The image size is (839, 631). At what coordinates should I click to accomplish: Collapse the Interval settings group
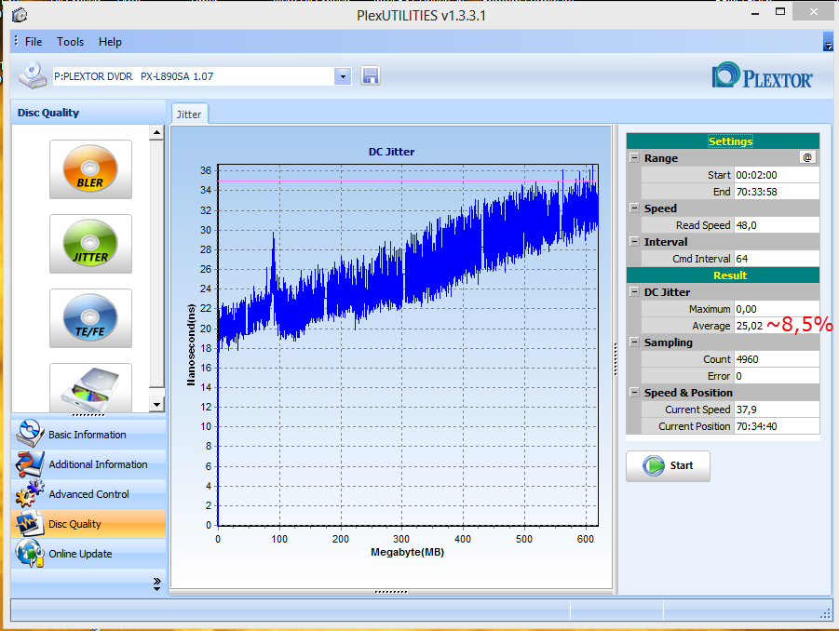[634, 242]
